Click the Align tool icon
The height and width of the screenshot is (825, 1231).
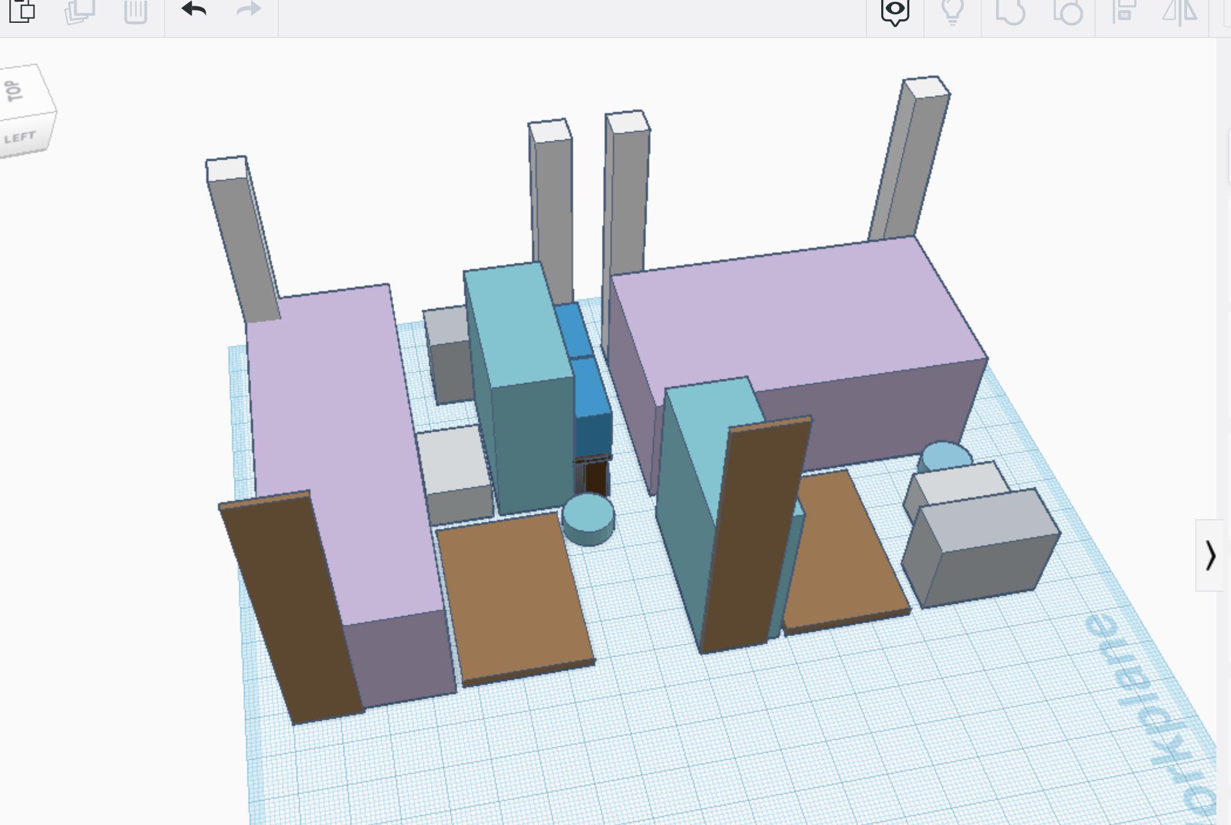(x=1124, y=11)
